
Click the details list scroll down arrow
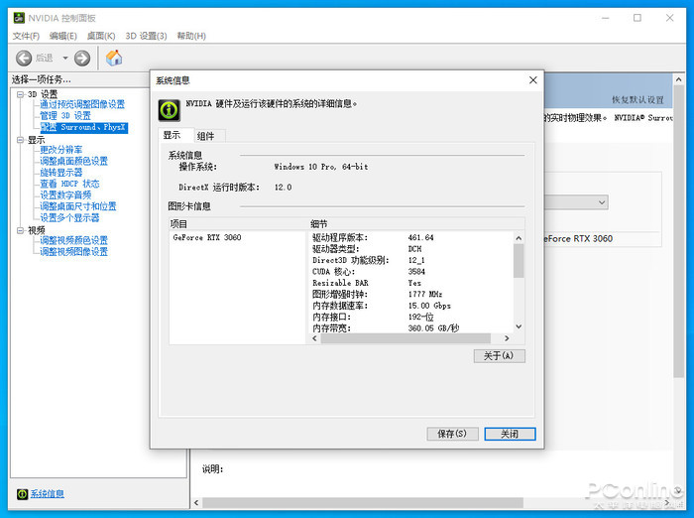(519, 327)
